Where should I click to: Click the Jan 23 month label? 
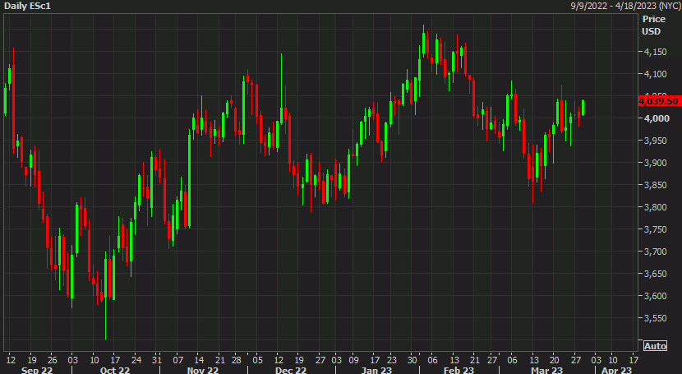(x=376, y=370)
